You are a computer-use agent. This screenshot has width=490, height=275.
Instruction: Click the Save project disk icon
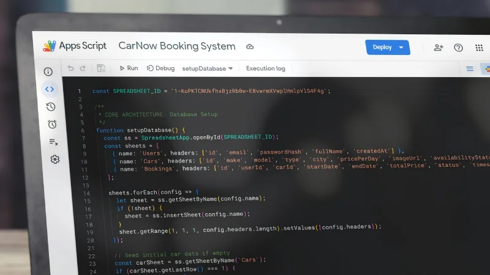101,68
